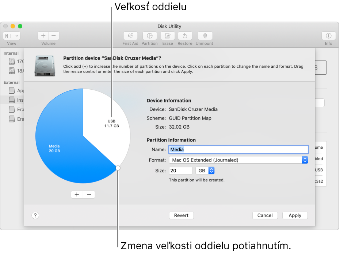340x254 pixels.
Task: Select the Partition toolbar icon
Action: coord(150,36)
